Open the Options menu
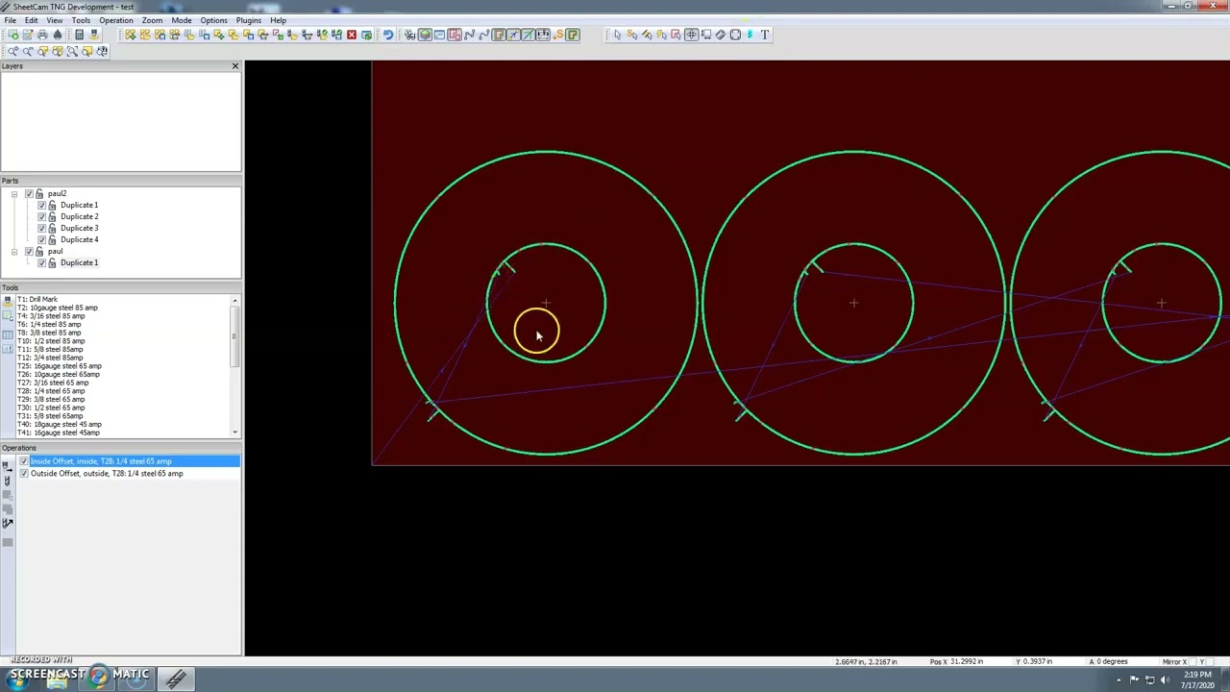The image size is (1230, 692). click(213, 20)
